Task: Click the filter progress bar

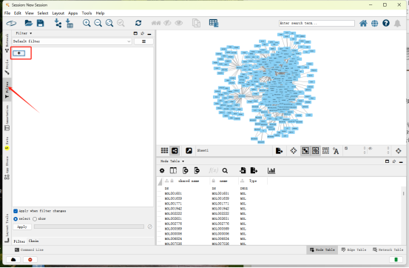Action: 89,227
